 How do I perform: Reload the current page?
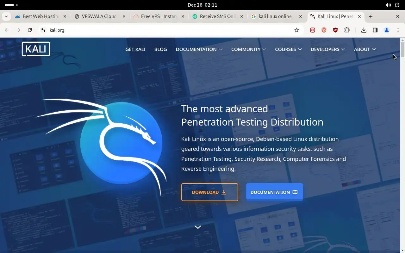(x=30, y=30)
